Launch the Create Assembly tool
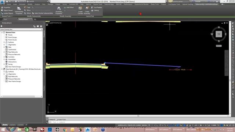Screen dimensions: 235x132 87,11
